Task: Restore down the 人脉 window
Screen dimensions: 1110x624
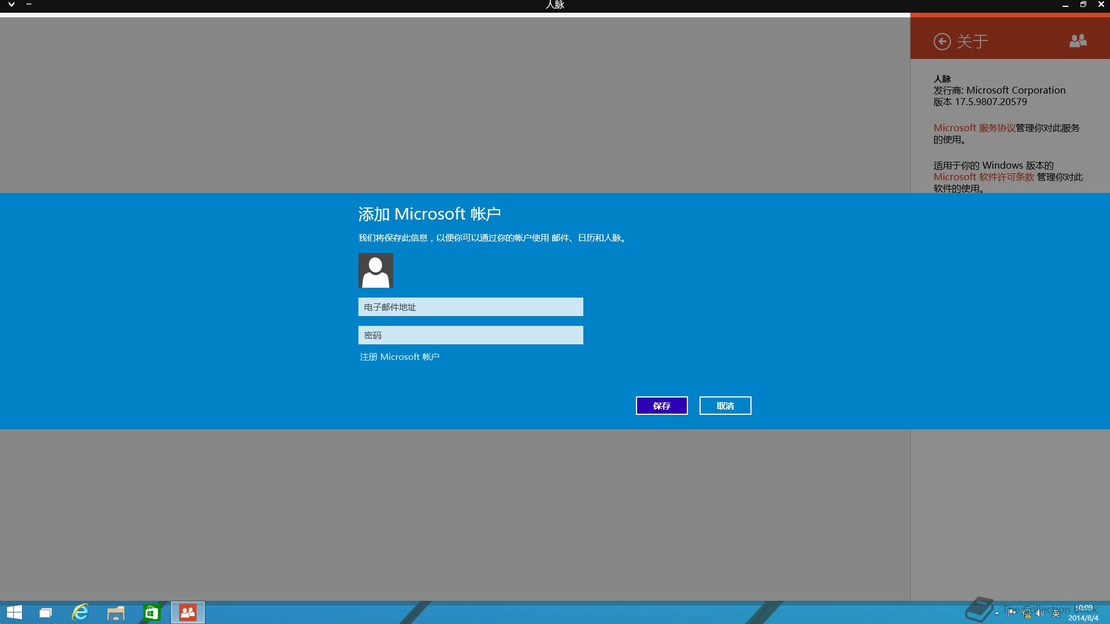Action: [x=1083, y=5]
